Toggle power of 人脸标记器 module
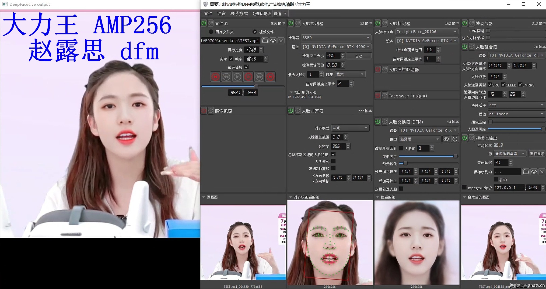 (378, 23)
